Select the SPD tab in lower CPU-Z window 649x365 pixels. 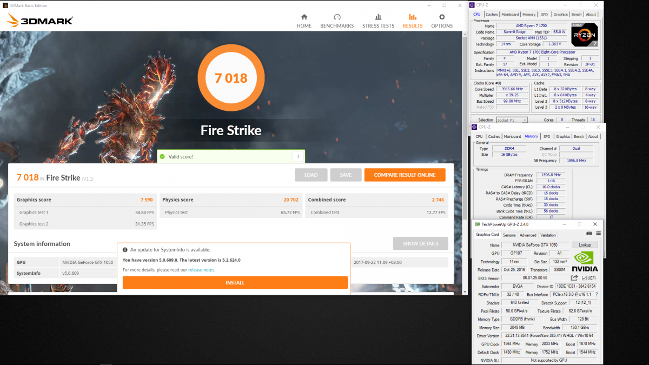click(x=547, y=136)
